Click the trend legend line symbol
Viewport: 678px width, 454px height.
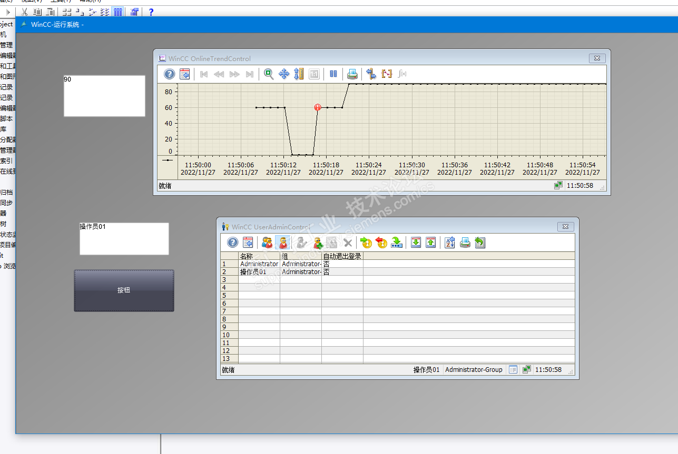tap(168, 160)
